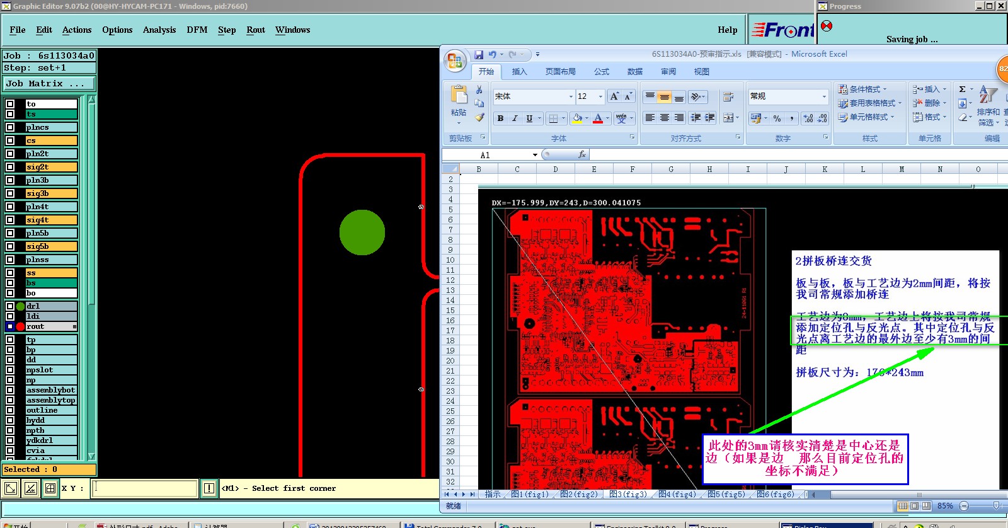
Task: Save the Excel workbook via quick access
Action: point(479,55)
